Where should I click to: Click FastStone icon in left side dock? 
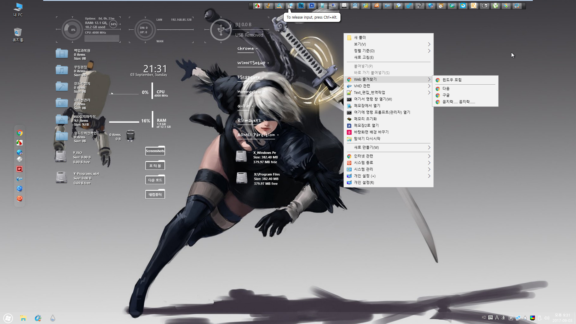click(19, 143)
